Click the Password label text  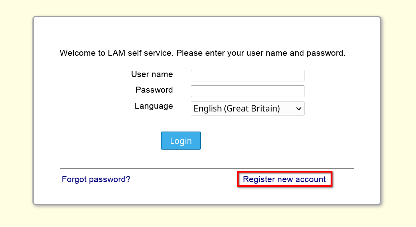154,90
